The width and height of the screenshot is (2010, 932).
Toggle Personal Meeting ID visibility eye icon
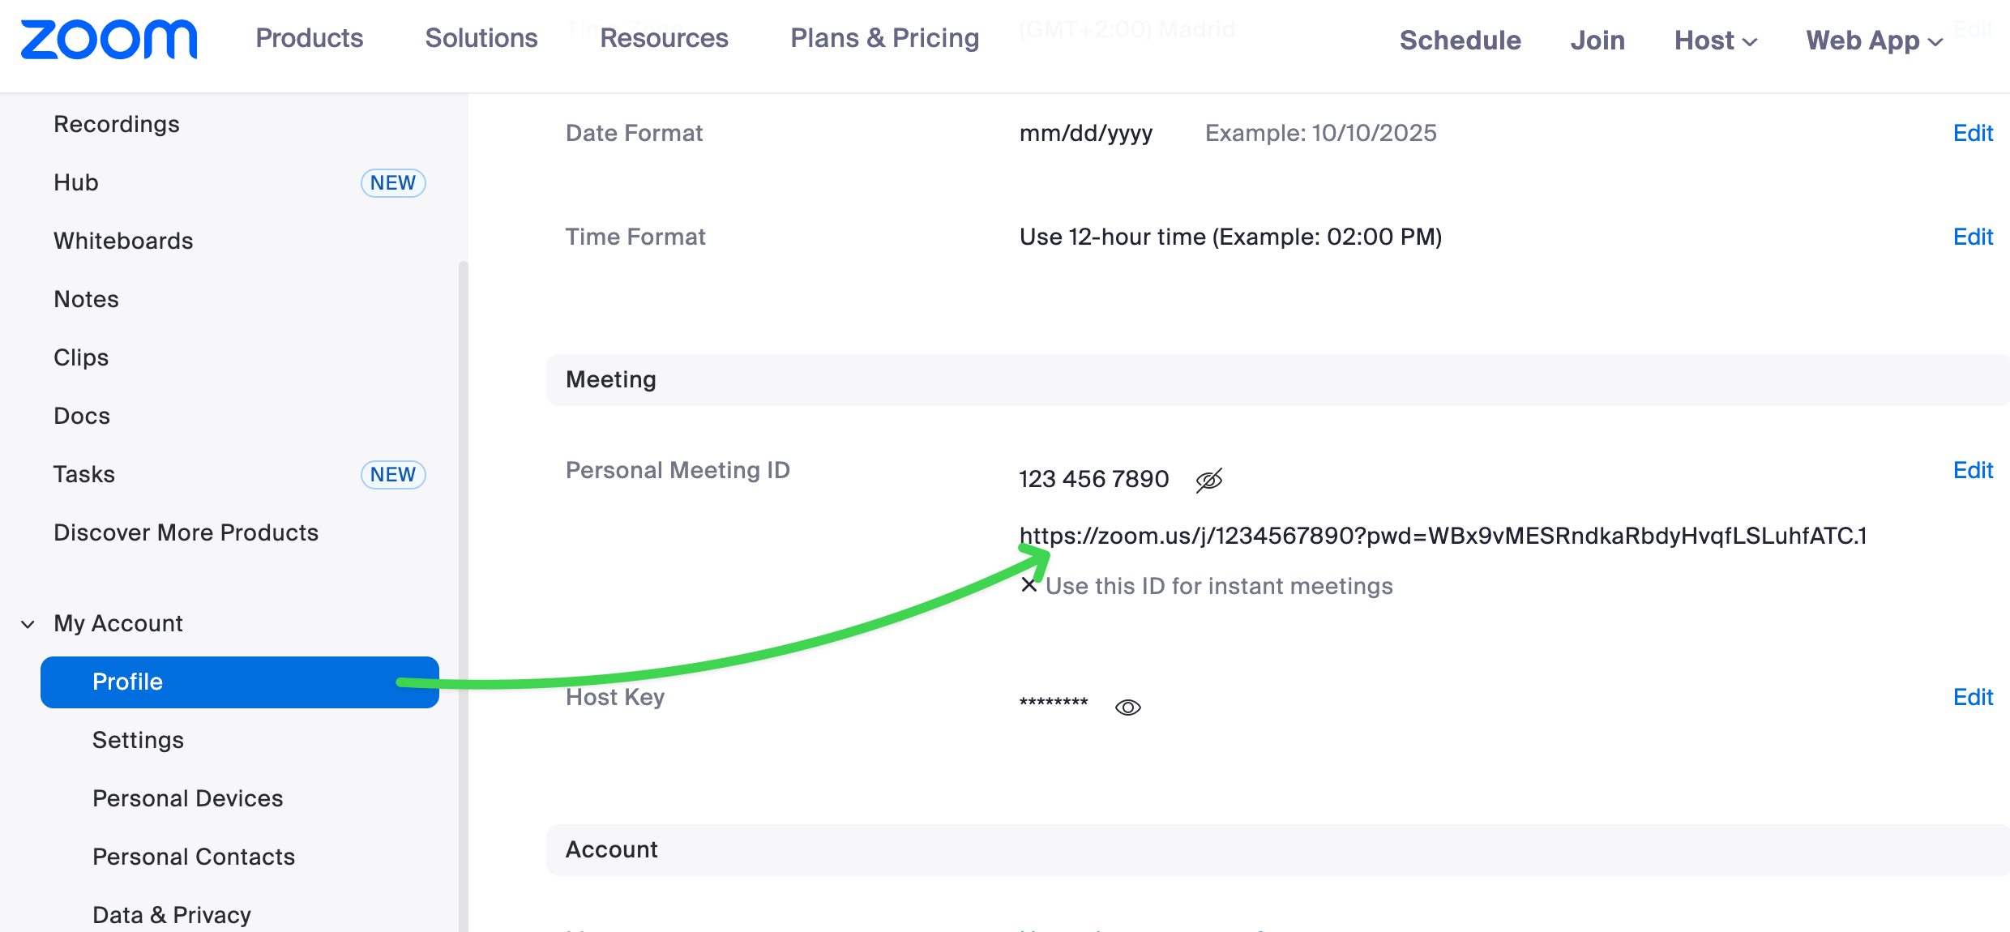pos(1208,480)
